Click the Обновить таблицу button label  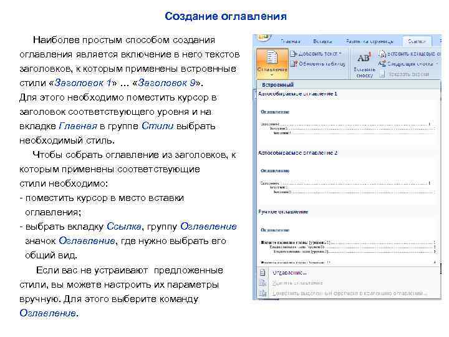322,64
